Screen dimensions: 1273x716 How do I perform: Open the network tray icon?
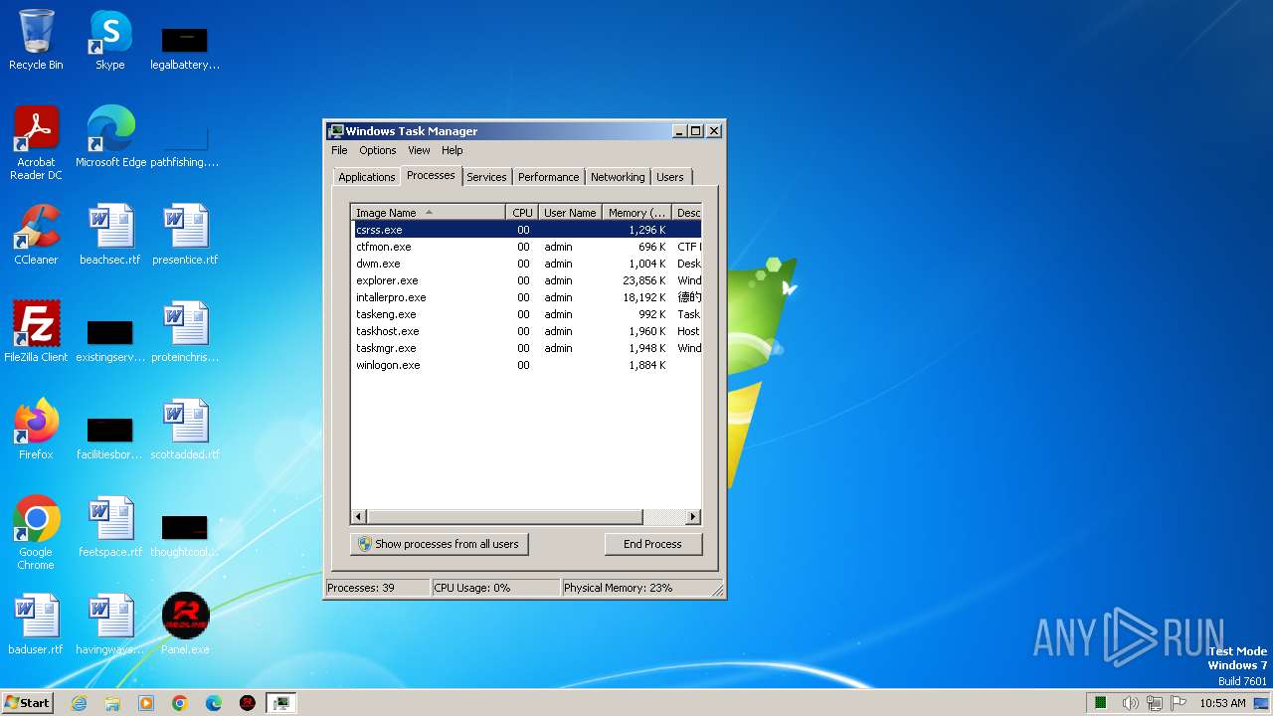pos(1155,703)
